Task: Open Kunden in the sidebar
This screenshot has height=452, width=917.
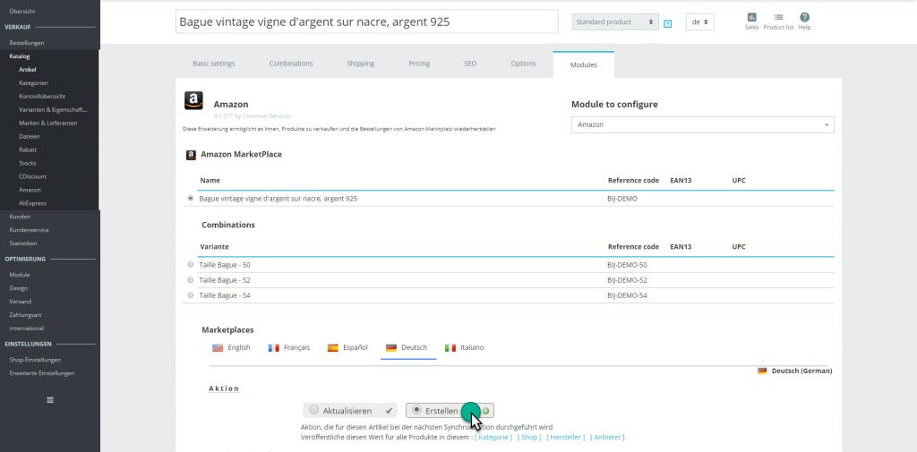Action: pos(20,217)
